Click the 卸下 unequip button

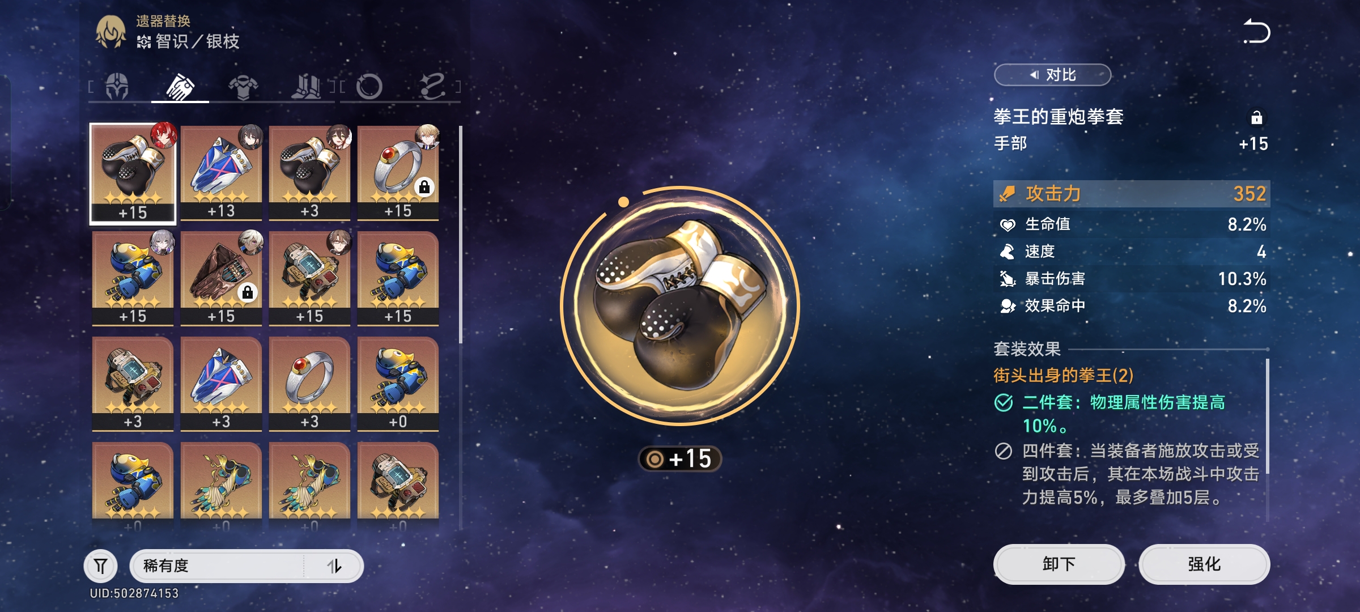coord(1059,564)
